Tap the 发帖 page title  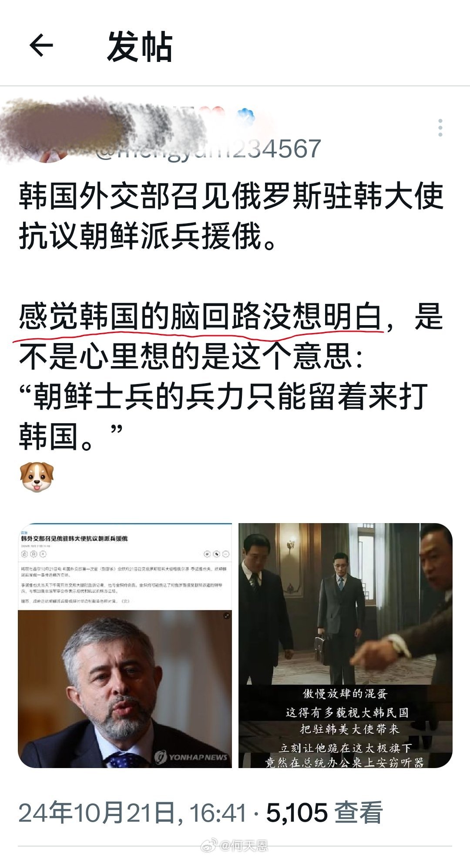click(140, 46)
